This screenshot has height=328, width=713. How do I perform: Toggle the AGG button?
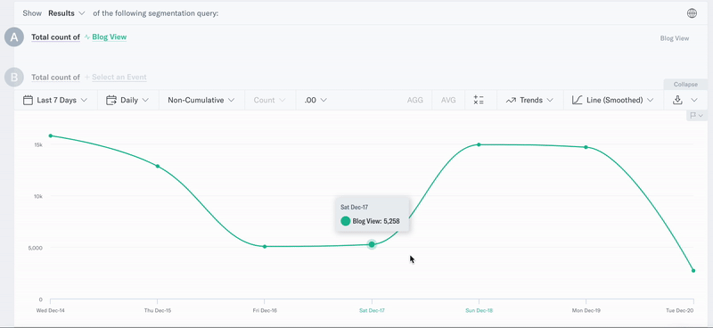(414, 100)
